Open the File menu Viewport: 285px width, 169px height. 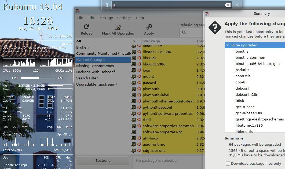pos(80,18)
